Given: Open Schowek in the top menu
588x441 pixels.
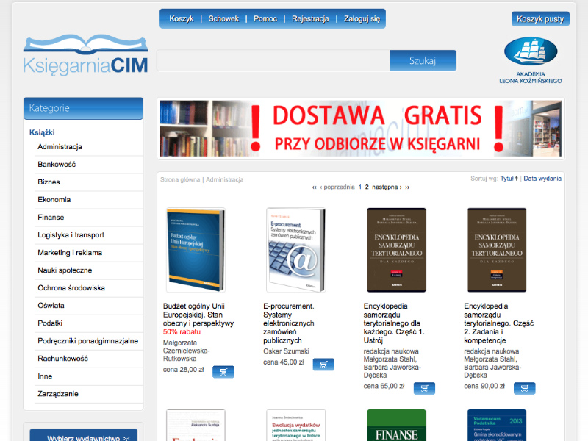Looking at the screenshot, I should (224, 19).
